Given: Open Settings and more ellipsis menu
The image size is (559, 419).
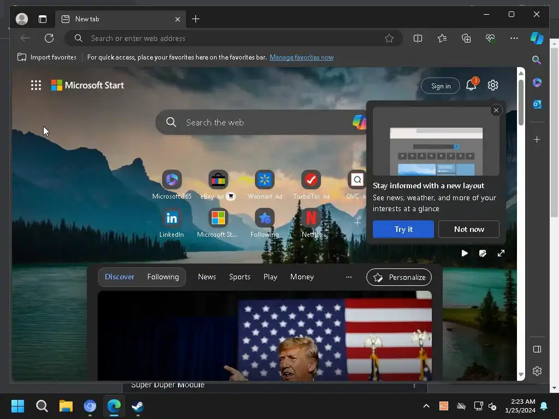Looking at the screenshot, I should 514,38.
